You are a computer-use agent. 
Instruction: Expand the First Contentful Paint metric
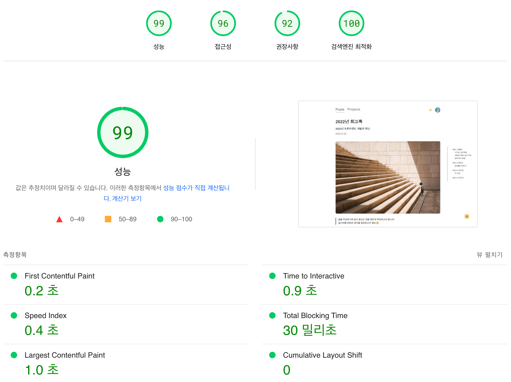[x=126, y=285]
